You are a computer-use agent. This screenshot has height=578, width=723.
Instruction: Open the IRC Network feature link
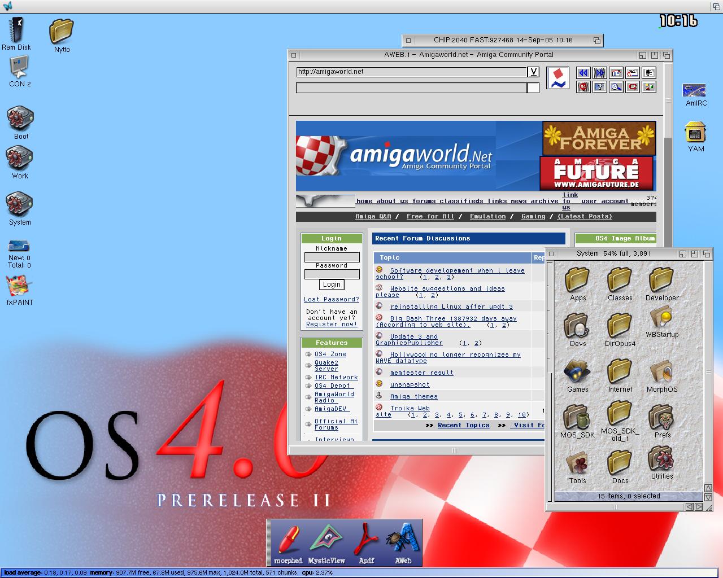tap(336, 377)
